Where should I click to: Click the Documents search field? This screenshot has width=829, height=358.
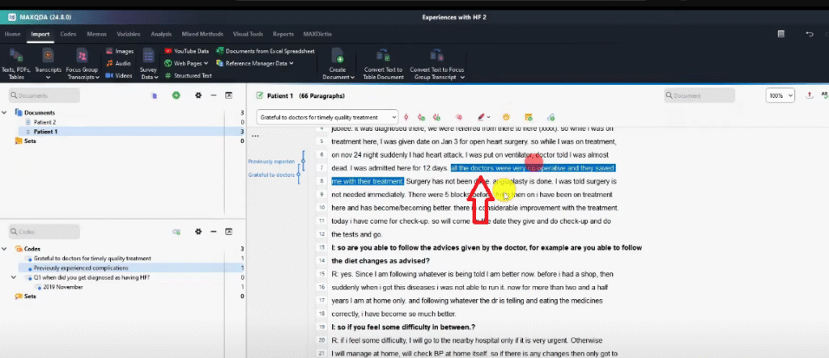pos(45,95)
